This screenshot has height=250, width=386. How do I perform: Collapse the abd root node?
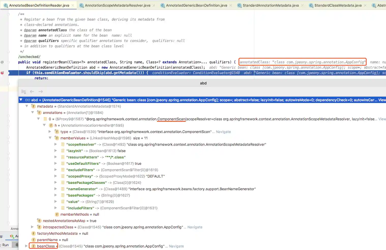point(21,100)
